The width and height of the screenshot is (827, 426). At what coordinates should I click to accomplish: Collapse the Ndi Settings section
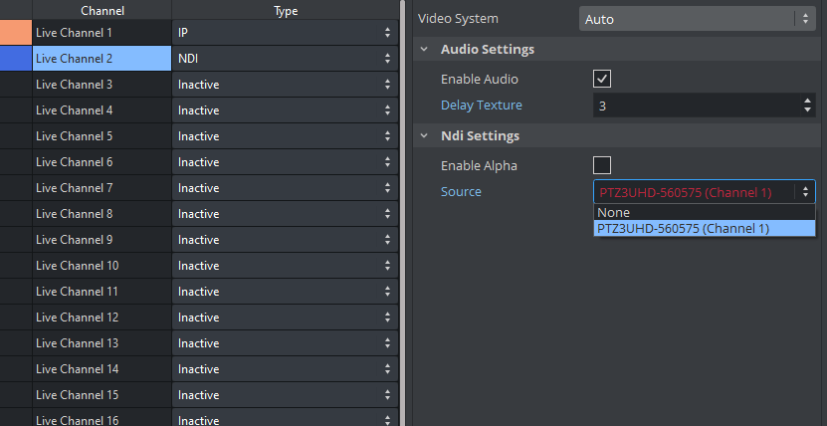[425, 136]
